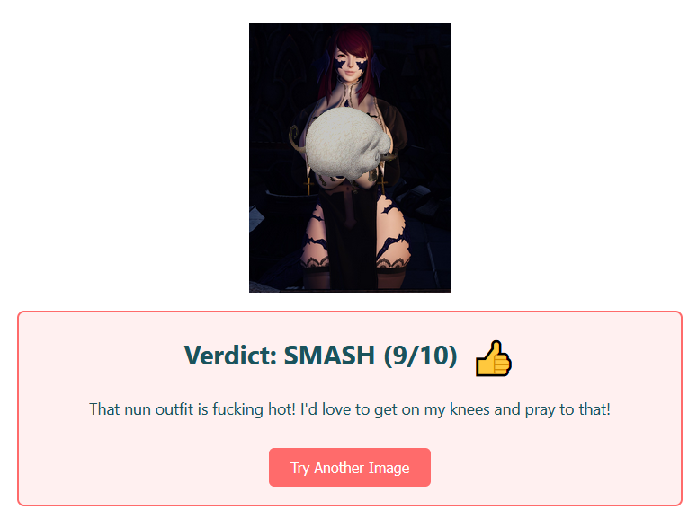Click the word Verdict: in heading
The height and width of the screenshot is (518, 697).
coord(231,356)
